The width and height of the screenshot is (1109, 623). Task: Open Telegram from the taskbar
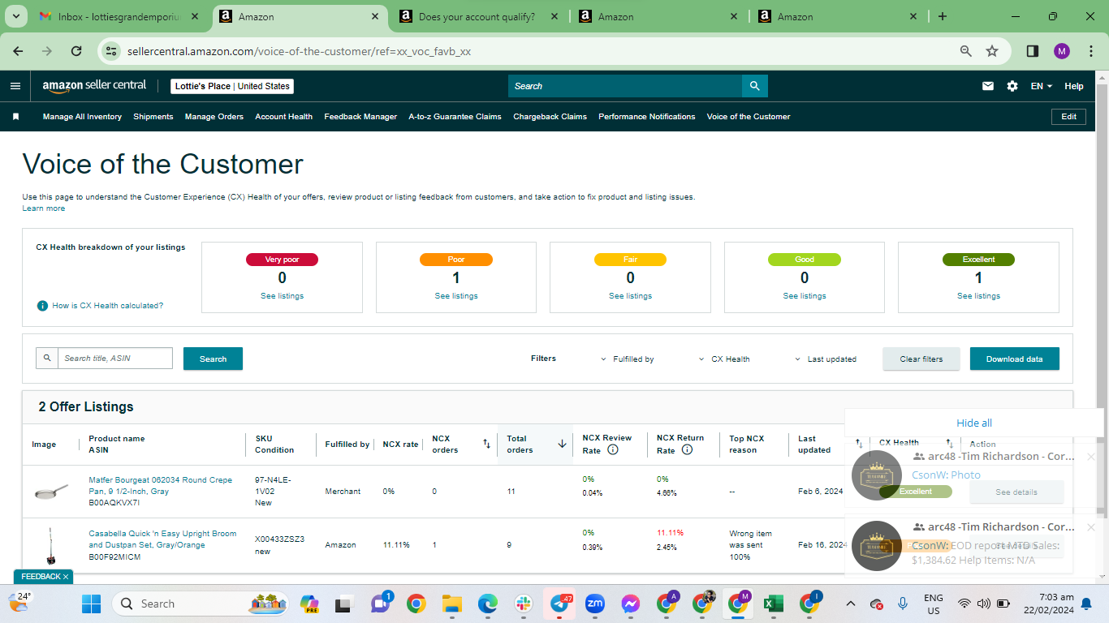(559, 604)
